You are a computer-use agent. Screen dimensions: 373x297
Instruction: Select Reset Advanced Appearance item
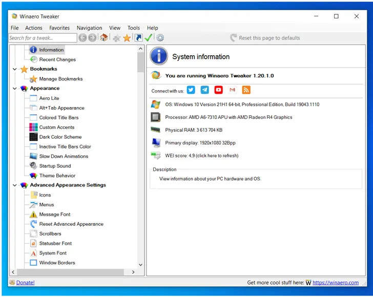coord(71,224)
